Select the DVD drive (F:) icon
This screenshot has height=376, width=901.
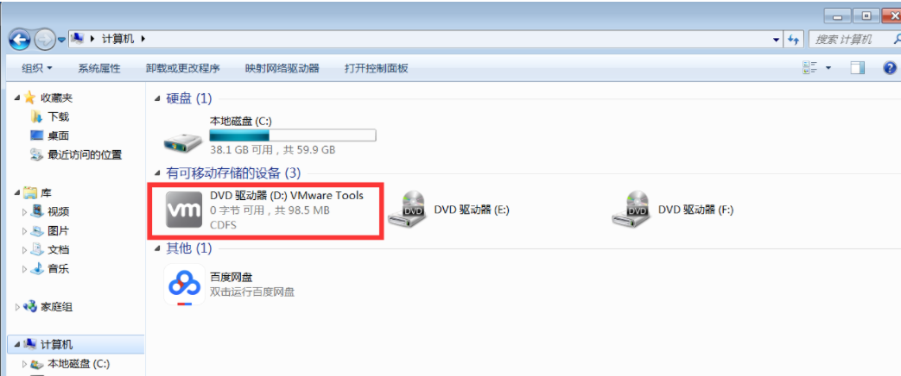pos(631,210)
